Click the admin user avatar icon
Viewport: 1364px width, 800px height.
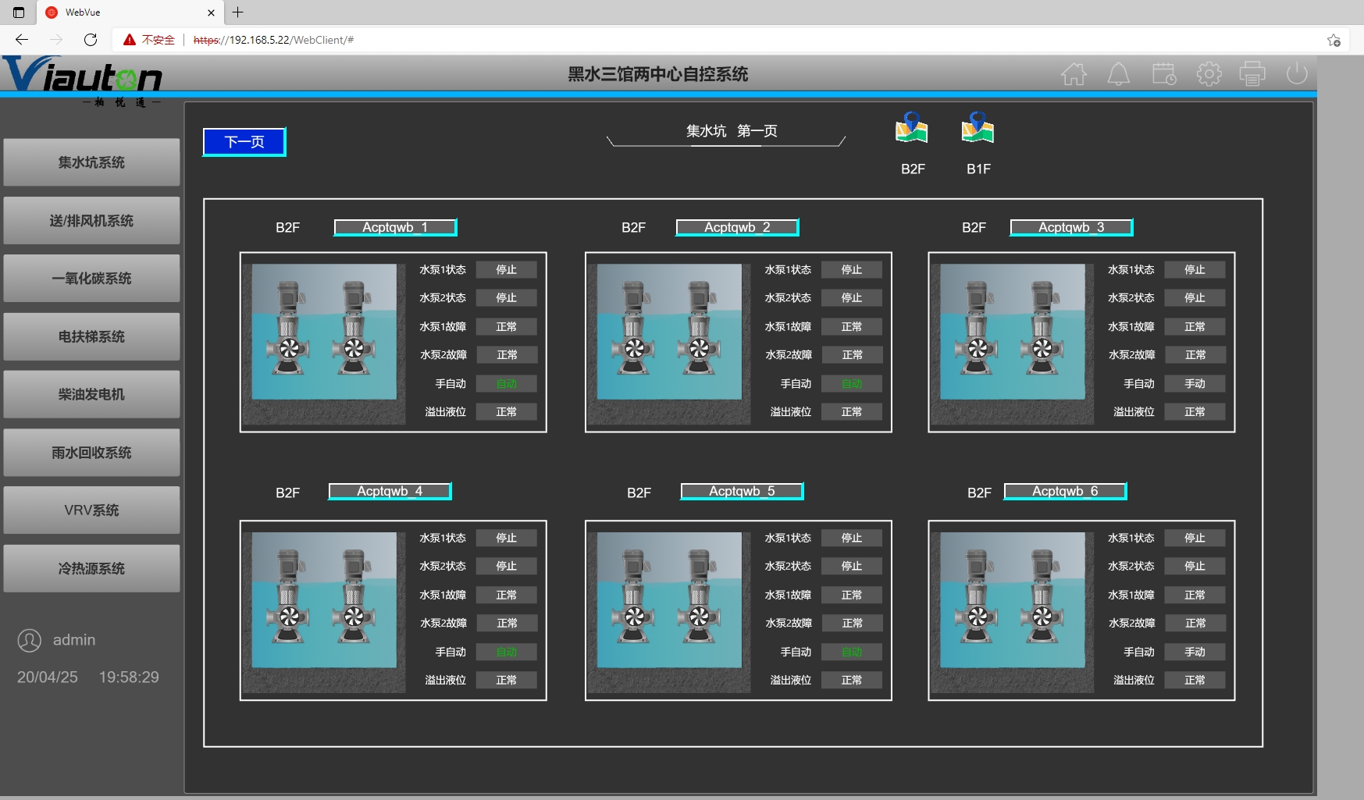coord(30,641)
